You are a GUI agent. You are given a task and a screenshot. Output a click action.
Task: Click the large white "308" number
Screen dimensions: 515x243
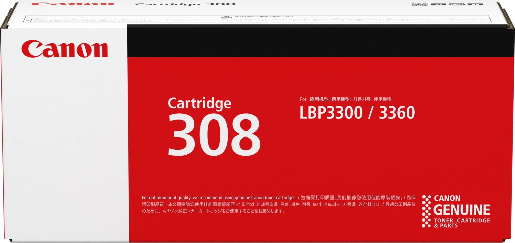(214, 134)
